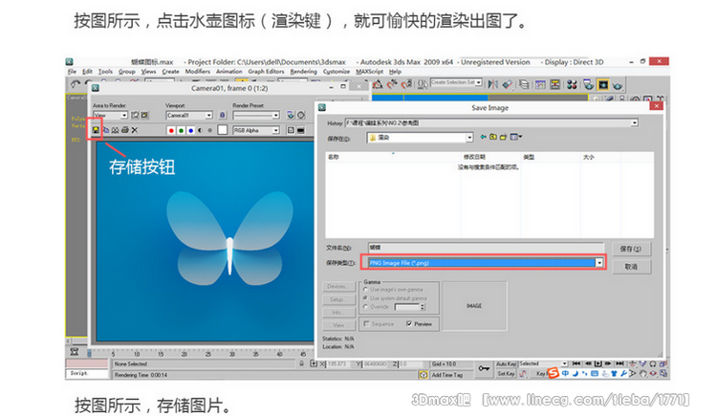Screen dimensions: 717x416
Task: Toggle the UI overlay icon beside RGB Alpha
Action: tap(291, 130)
